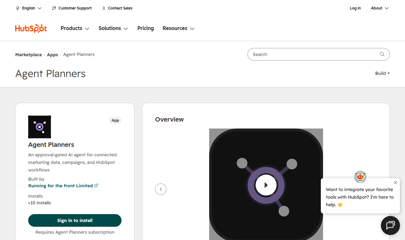The width and height of the screenshot is (405, 240).
Task: Click the external link icon beside Running for the front Limited
Action: (96, 186)
